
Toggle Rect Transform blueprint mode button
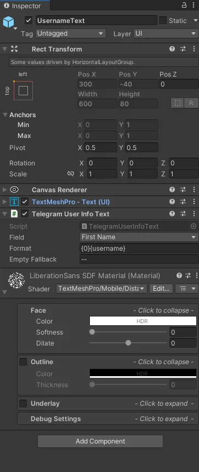(x=178, y=103)
